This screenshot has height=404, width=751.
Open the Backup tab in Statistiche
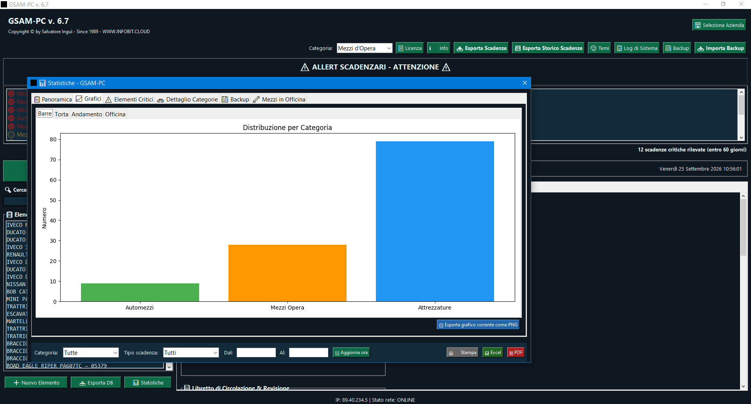(x=235, y=99)
